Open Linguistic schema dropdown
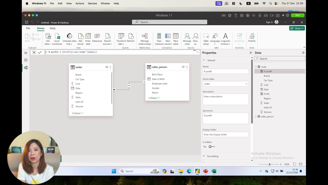Screen dimensions: 328x185 click(x=225, y=39)
